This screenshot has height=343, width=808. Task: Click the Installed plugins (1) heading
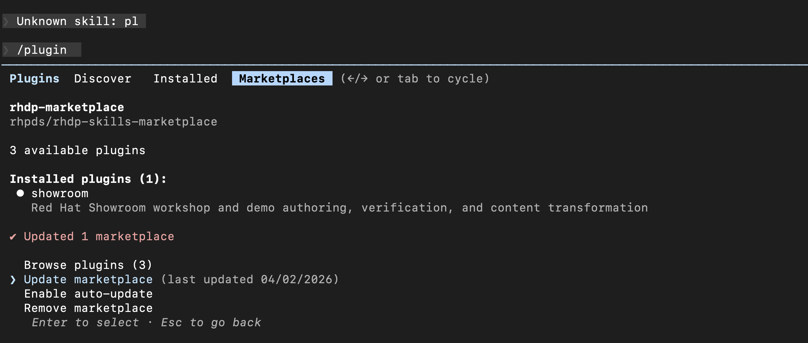point(88,179)
